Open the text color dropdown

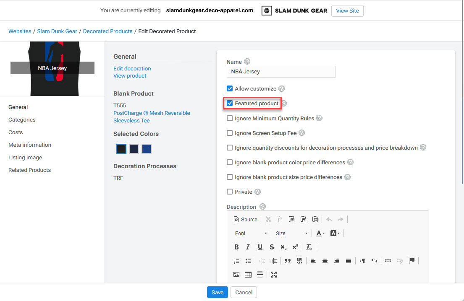[x=320, y=234]
